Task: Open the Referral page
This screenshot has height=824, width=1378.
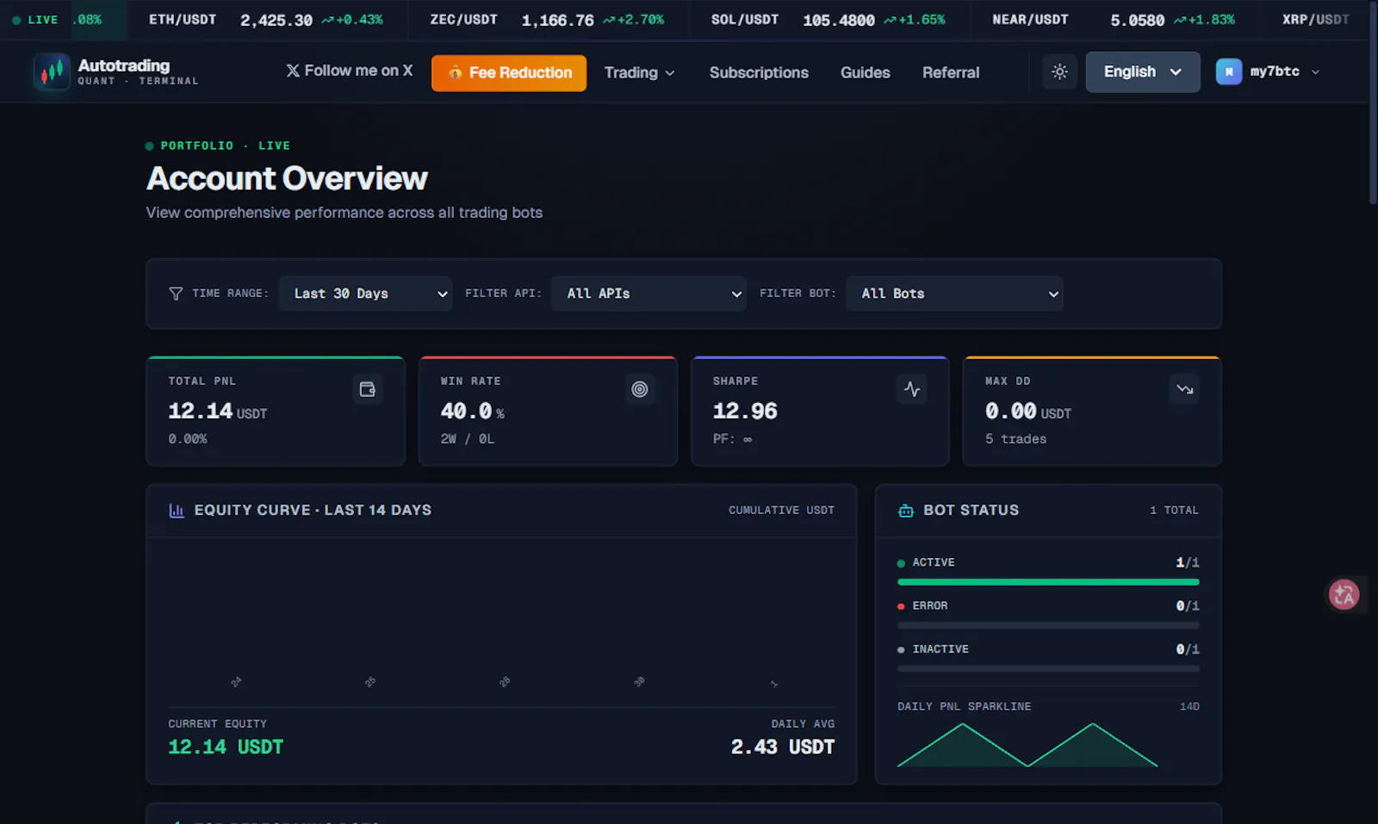Action: pyautogui.click(x=951, y=72)
